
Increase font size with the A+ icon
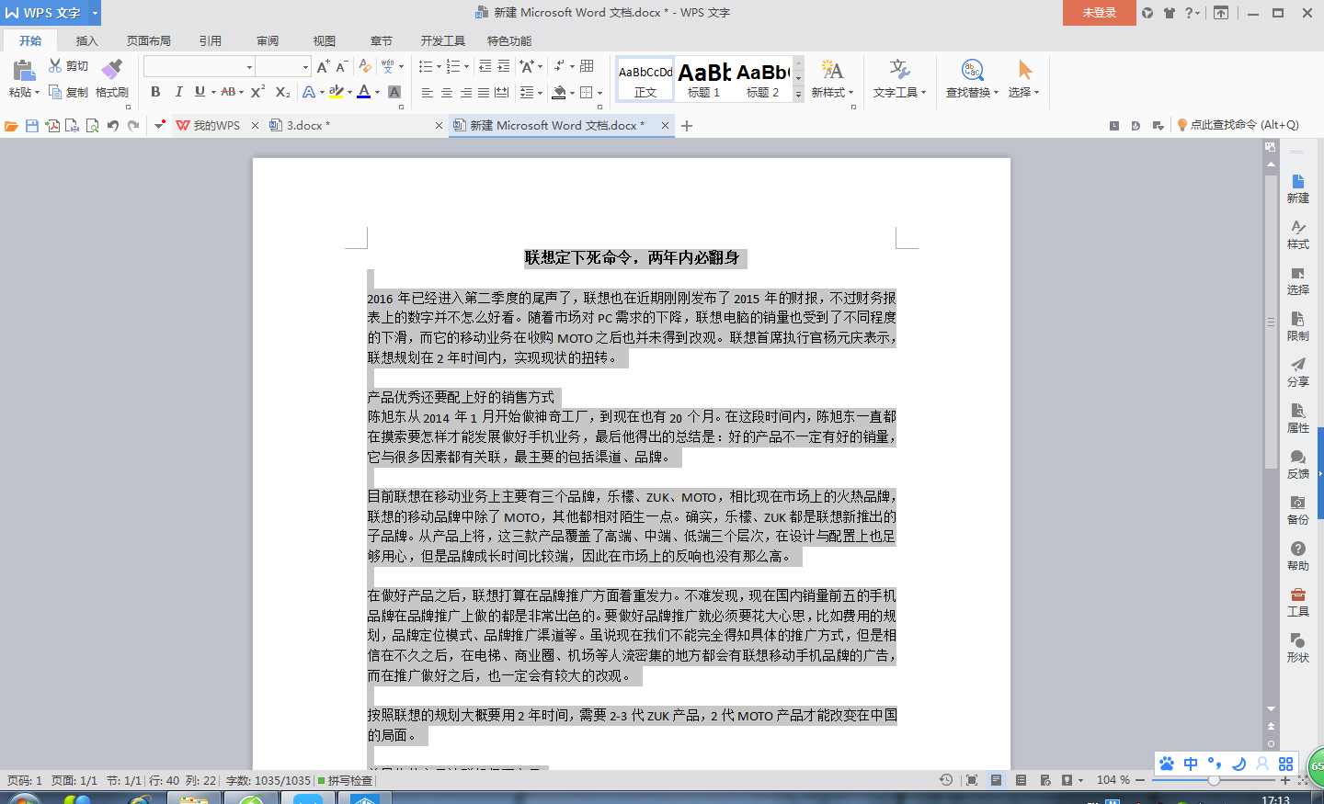(323, 66)
